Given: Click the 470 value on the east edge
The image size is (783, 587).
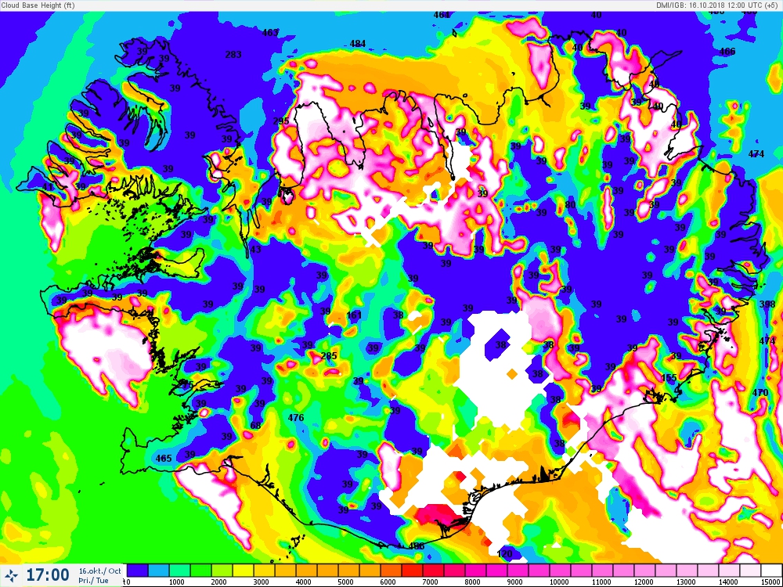Looking at the screenshot, I should click(x=760, y=393).
